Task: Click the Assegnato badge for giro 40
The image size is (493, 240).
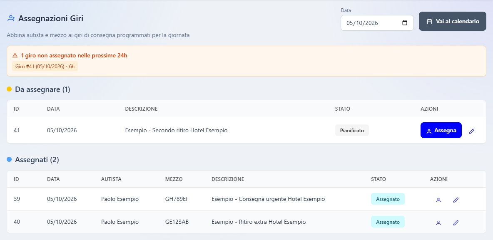Action: pyautogui.click(x=388, y=222)
